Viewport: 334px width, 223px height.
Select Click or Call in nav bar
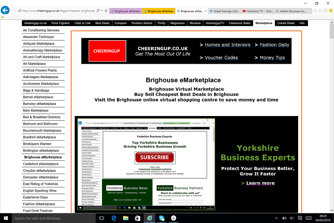pos(82,23)
